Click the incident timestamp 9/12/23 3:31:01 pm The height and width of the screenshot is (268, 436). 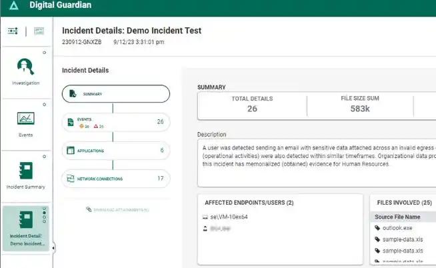139,42
